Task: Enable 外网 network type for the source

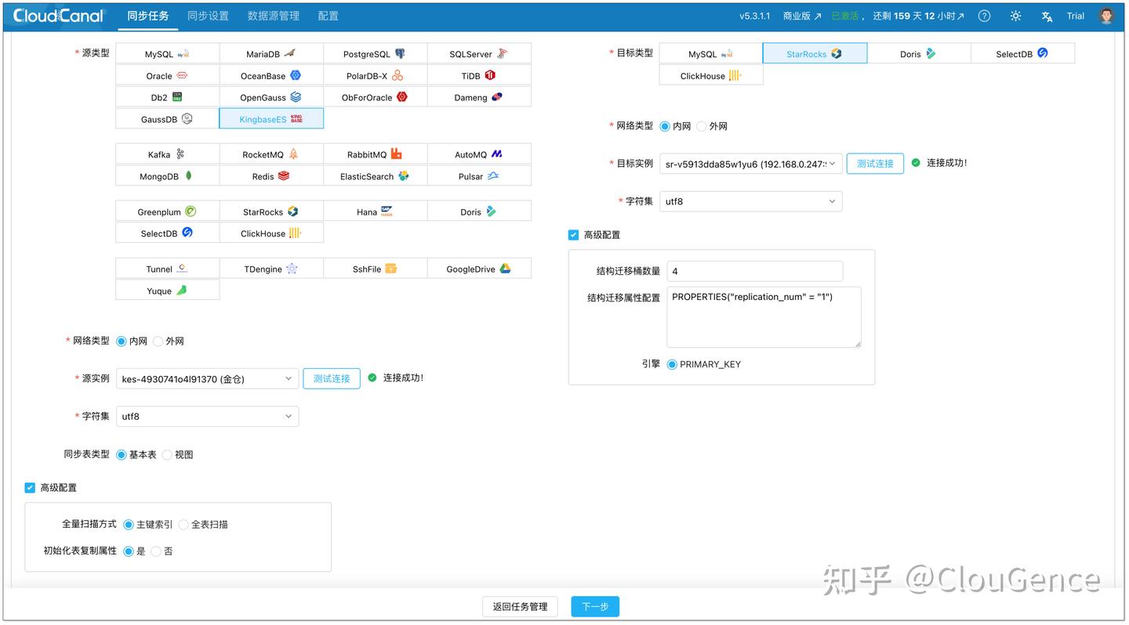Action: point(158,341)
